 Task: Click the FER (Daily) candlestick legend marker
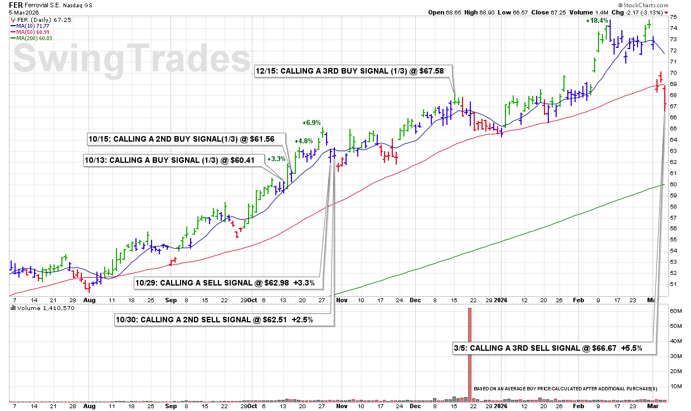13,19
